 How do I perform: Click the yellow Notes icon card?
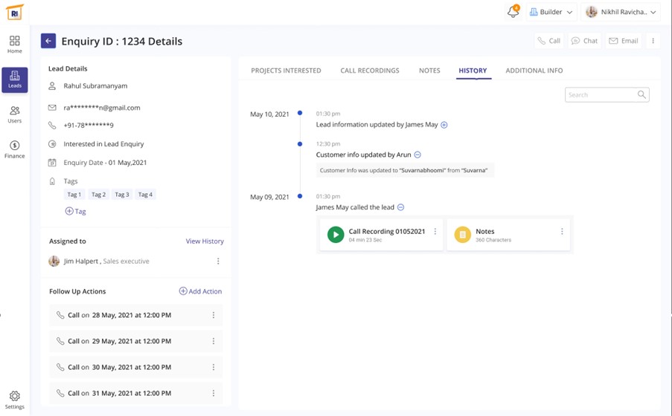(463, 235)
